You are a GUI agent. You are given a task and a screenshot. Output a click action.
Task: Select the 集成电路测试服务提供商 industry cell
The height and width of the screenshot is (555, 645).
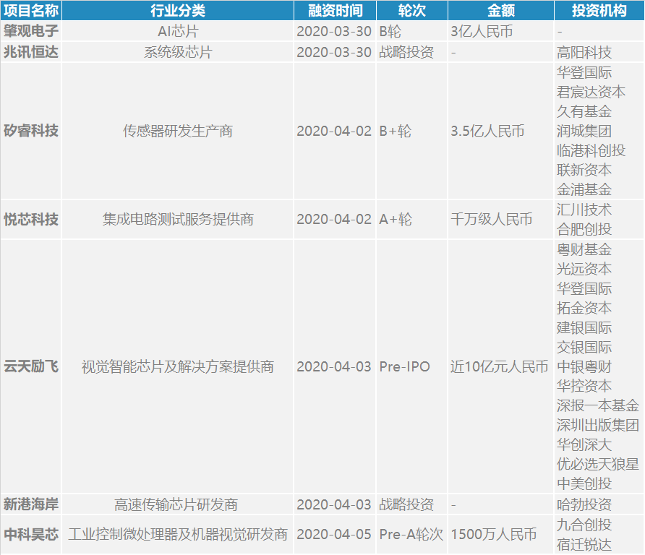tap(178, 219)
